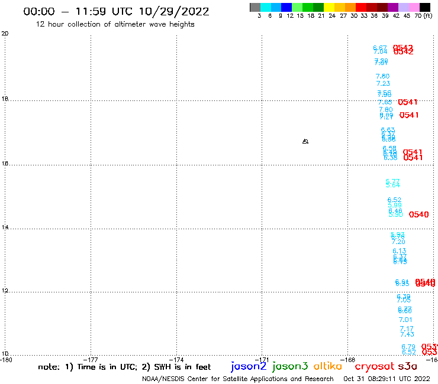Click latitude axis label 20
The width and height of the screenshot is (438, 384).
(5, 34)
